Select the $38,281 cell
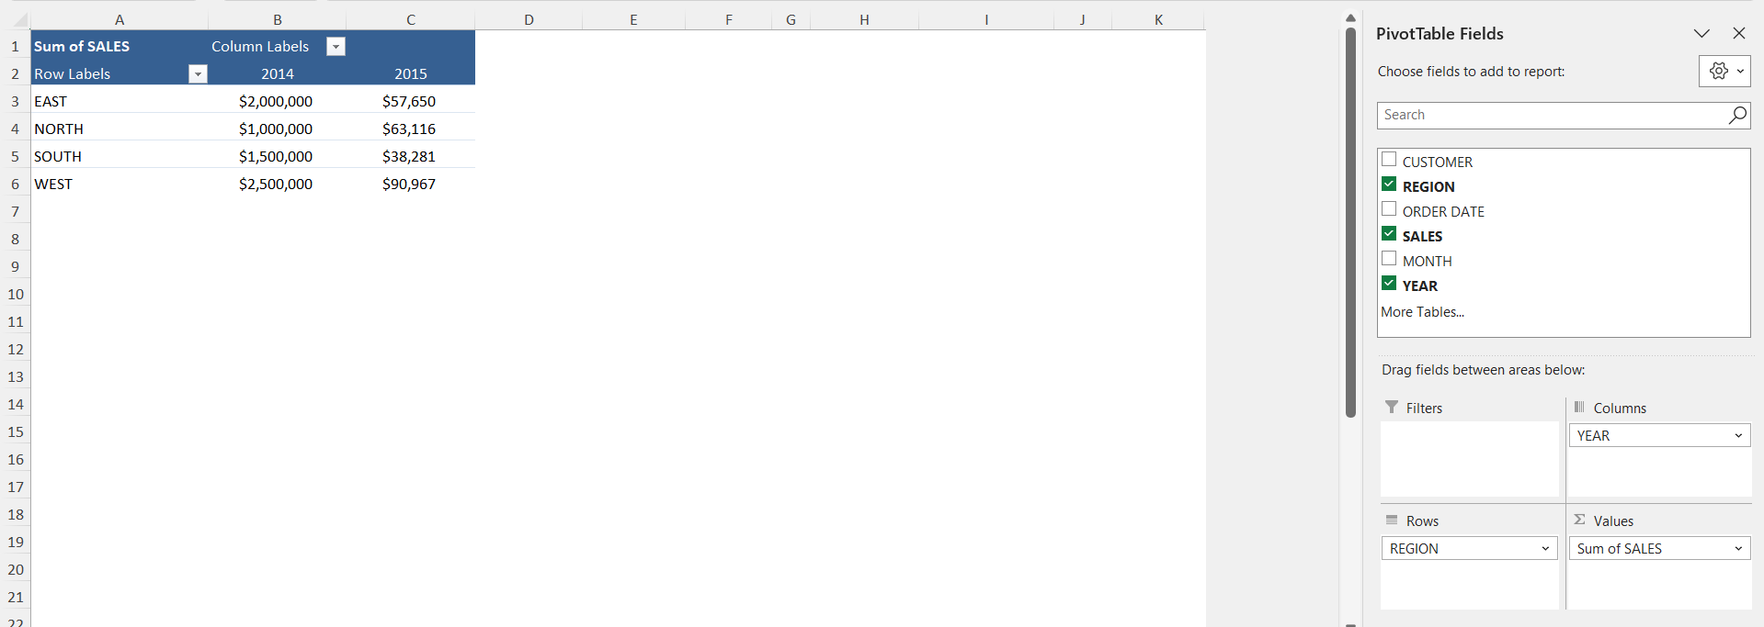Image resolution: width=1764 pixels, height=627 pixels. click(x=411, y=156)
